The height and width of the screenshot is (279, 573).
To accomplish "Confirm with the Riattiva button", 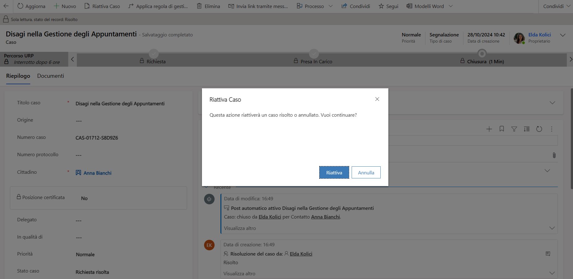I will 334,173.
